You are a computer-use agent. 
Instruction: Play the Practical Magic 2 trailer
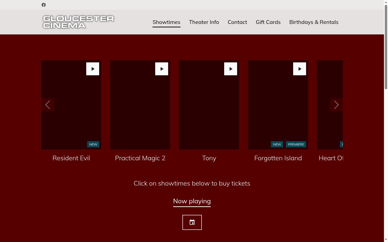tap(162, 69)
